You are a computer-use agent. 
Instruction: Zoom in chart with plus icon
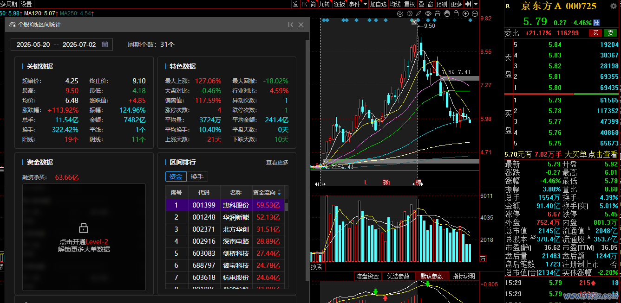pos(466,14)
